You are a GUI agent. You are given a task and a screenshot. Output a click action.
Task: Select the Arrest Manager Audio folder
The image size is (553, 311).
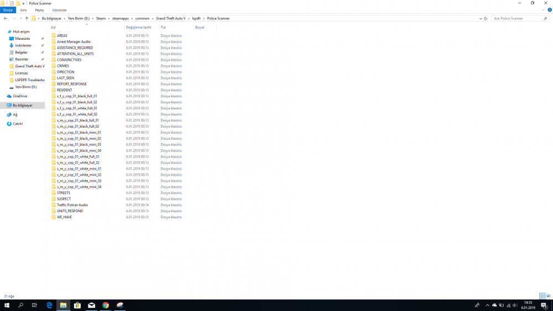pyautogui.click(x=74, y=41)
